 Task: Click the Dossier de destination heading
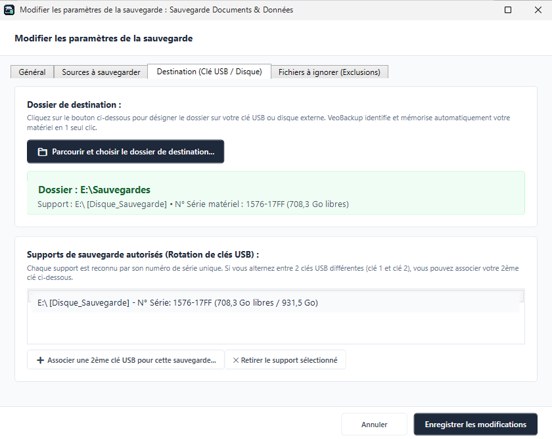[x=74, y=104]
